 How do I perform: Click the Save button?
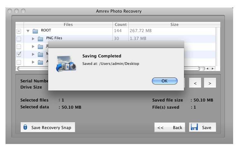[x=202, y=127]
